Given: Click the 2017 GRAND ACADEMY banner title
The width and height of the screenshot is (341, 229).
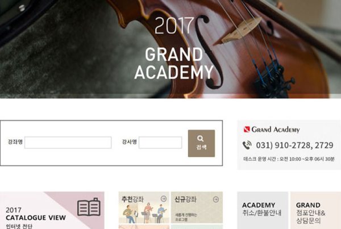Looking at the screenshot, I should click(174, 48).
